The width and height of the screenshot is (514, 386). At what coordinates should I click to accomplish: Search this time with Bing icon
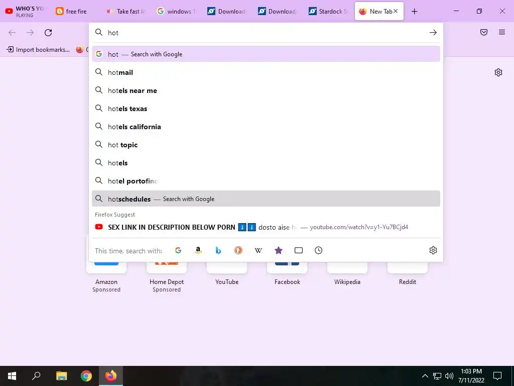coord(218,250)
